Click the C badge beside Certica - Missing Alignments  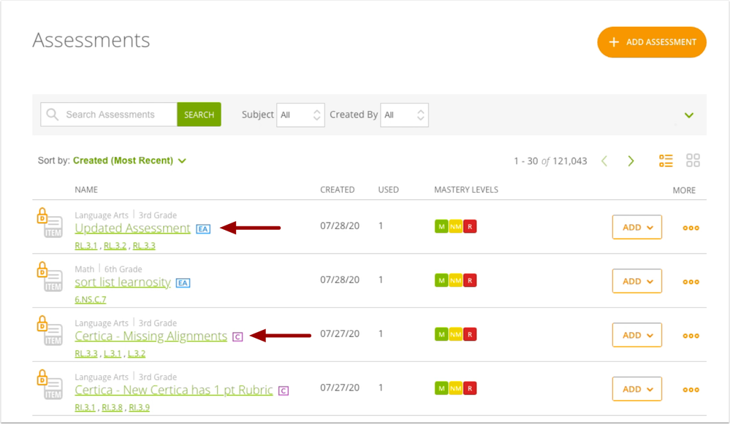pyautogui.click(x=237, y=336)
